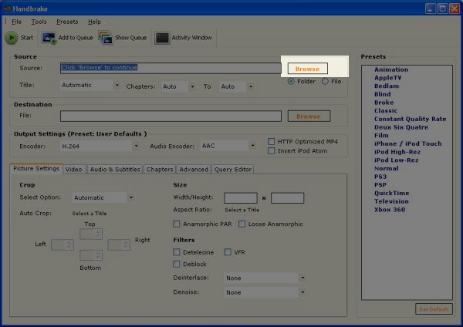Toggle Insert iPod Atom checkbox
The image size is (463, 327).
[x=271, y=150]
